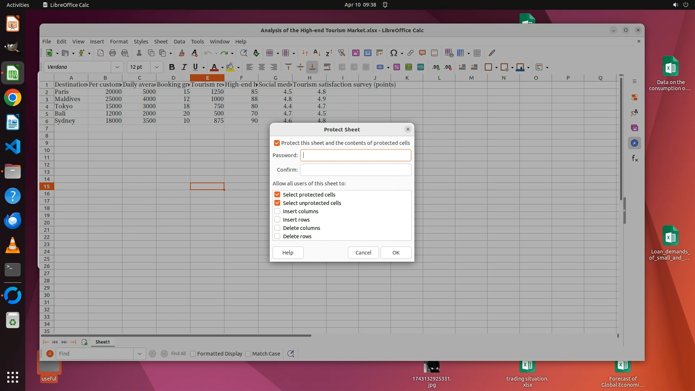Click the Bold formatting icon
The image size is (695, 391).
pyautogui.click(x=172, y=67)
